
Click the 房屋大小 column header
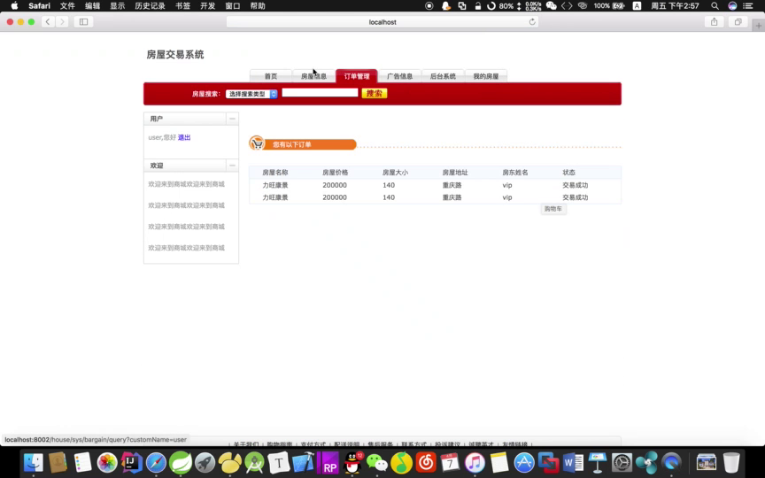pos(395,173)
